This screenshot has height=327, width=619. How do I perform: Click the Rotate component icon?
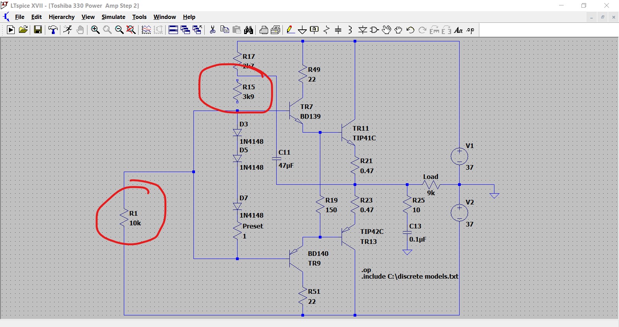tap(434, 30)
